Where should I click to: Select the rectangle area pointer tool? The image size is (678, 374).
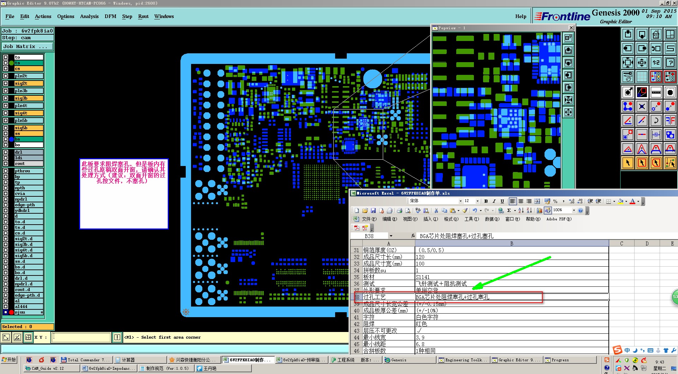pyautogui.click(x=642, y=163)
